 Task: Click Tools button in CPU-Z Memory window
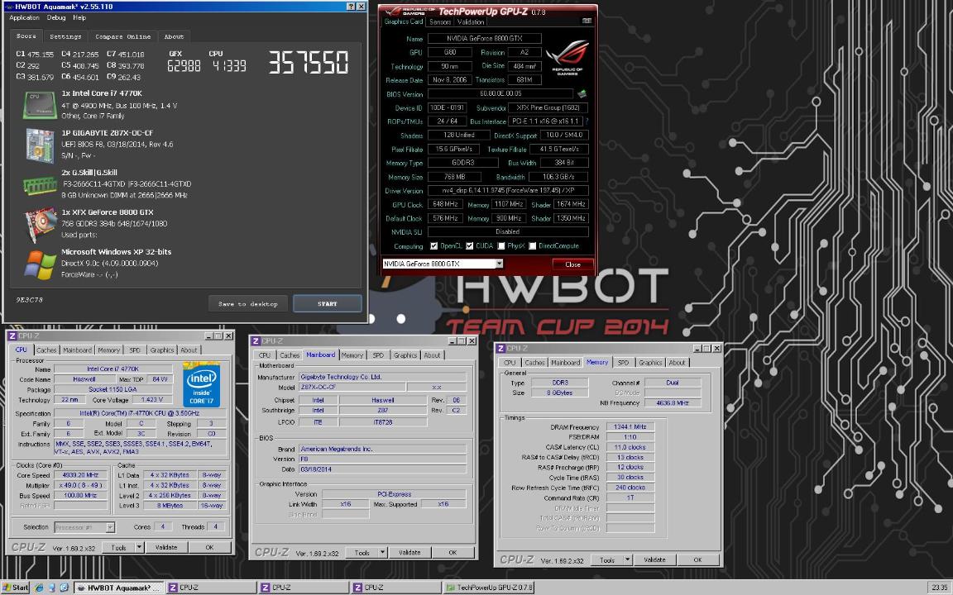pos(606,559)
